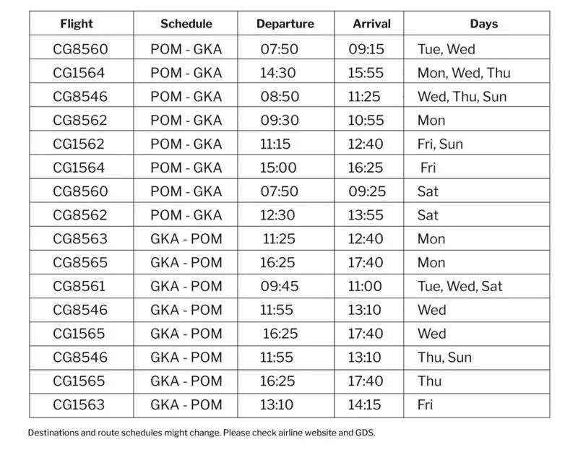Click the Flight column header
This screenshot has height=455, width=578.
(x=77, y=24)
